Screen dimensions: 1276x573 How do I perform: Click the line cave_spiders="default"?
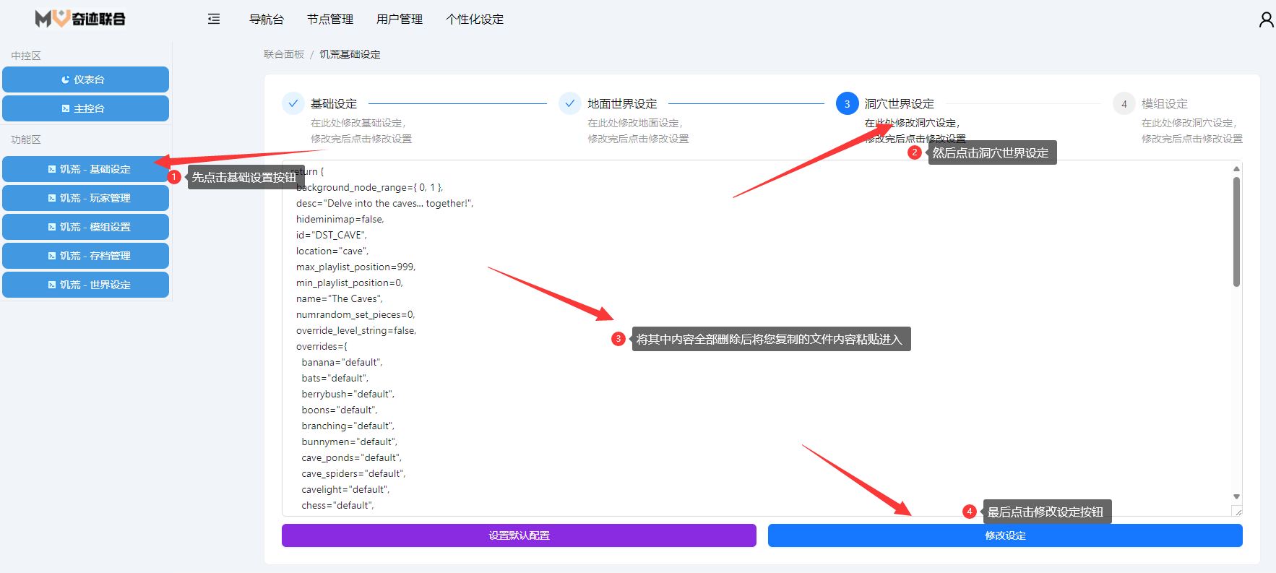coord(354,473)
